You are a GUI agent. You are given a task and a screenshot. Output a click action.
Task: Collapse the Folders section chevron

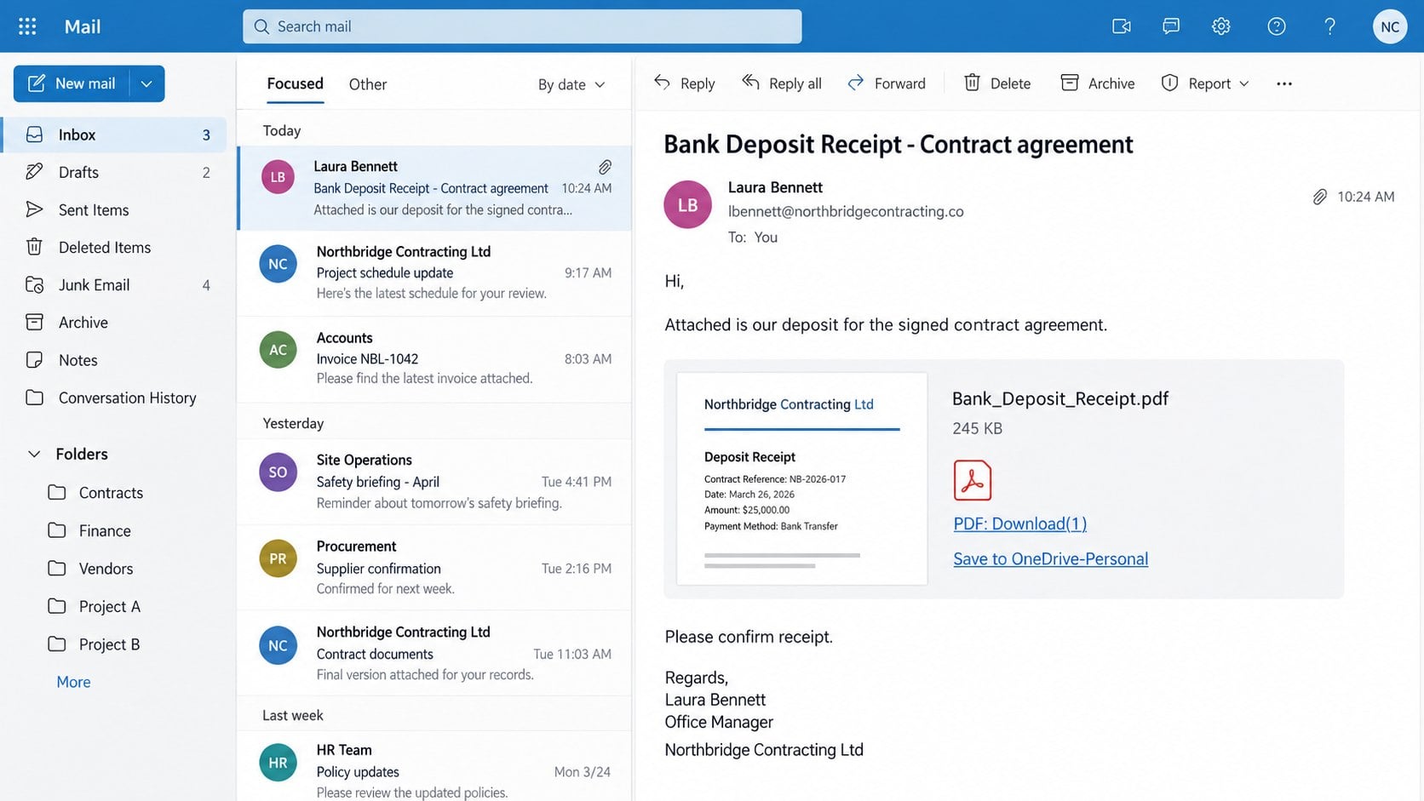[34, 454]
